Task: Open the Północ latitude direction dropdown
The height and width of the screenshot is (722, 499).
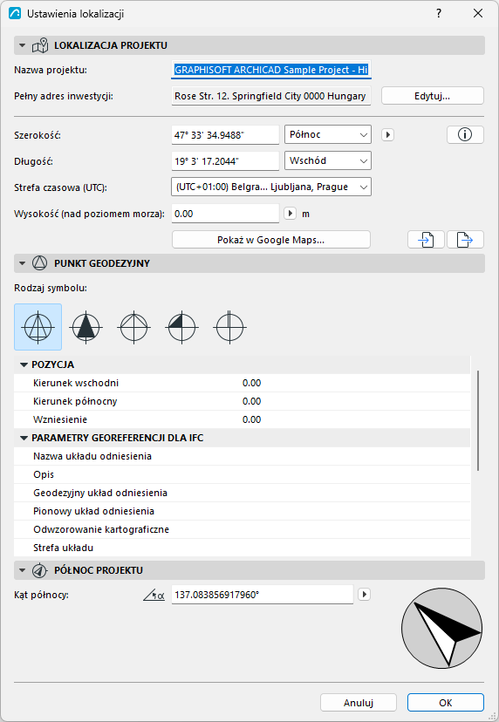Action: (x=328, y=134)
